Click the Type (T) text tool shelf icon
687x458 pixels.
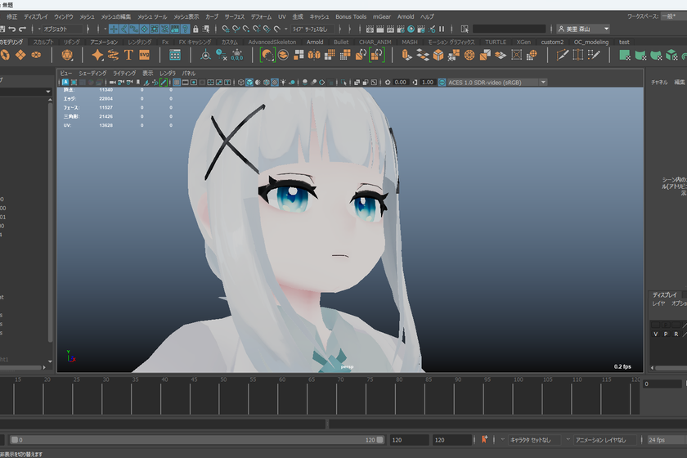click(128, 55)
